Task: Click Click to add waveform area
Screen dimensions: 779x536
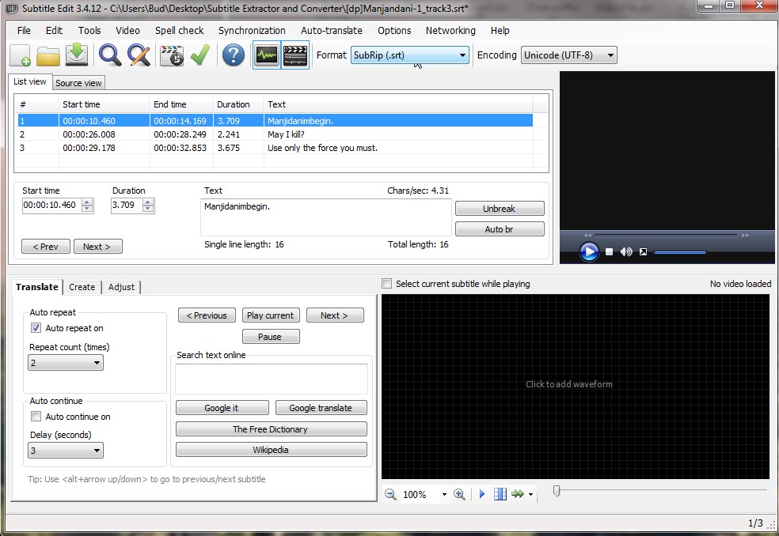Action: (576, 386)
